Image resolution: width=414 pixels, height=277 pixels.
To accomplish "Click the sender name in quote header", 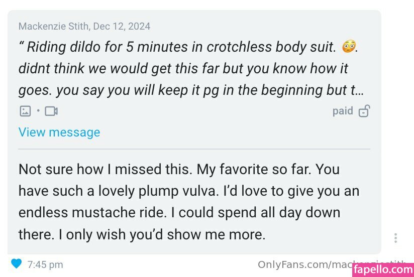I will (x=53, y=27).
